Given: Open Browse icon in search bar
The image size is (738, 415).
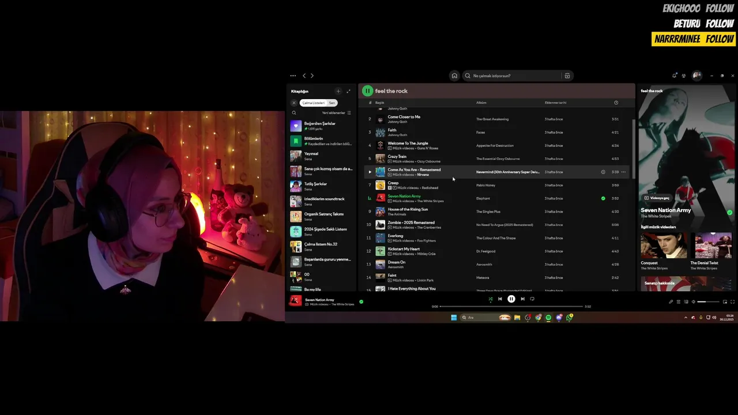Looking at the screenshot, I should (567, 76).
